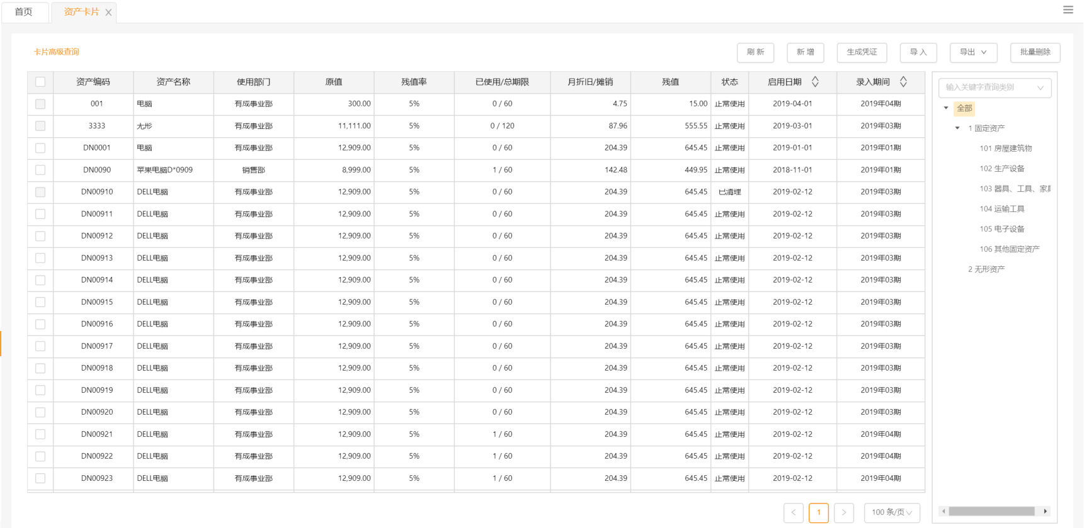The height and width of the screenshot is (528, 1084).
Task: Focus the 输入关键字查询类别 search field
Action: [x=989, y=87]
